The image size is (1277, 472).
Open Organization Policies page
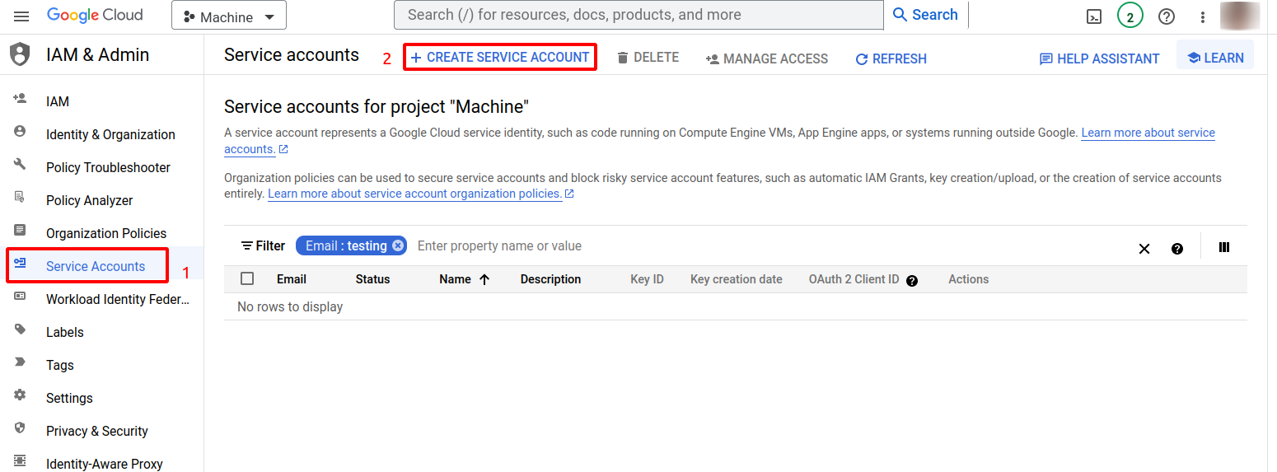tap(106, 233)
